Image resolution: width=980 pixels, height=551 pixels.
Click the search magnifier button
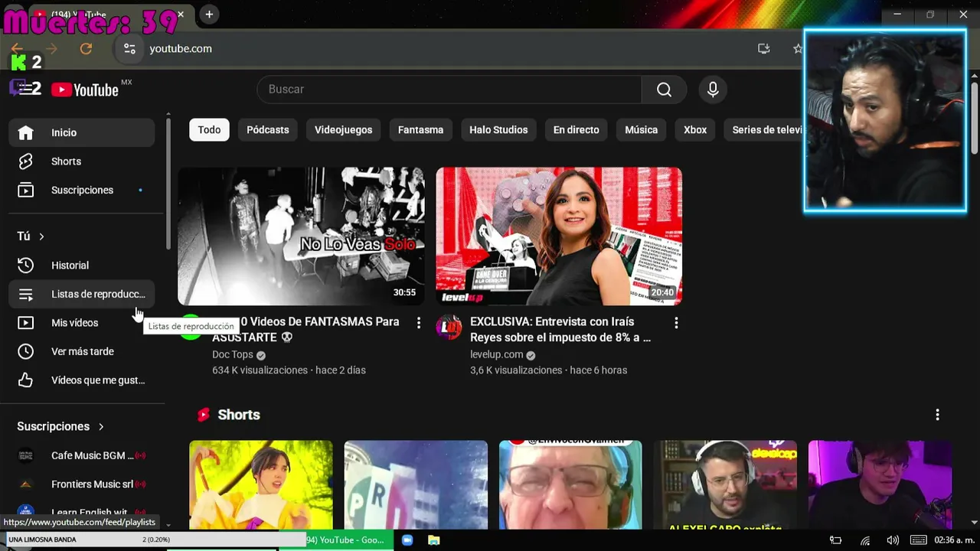point(664,90)
